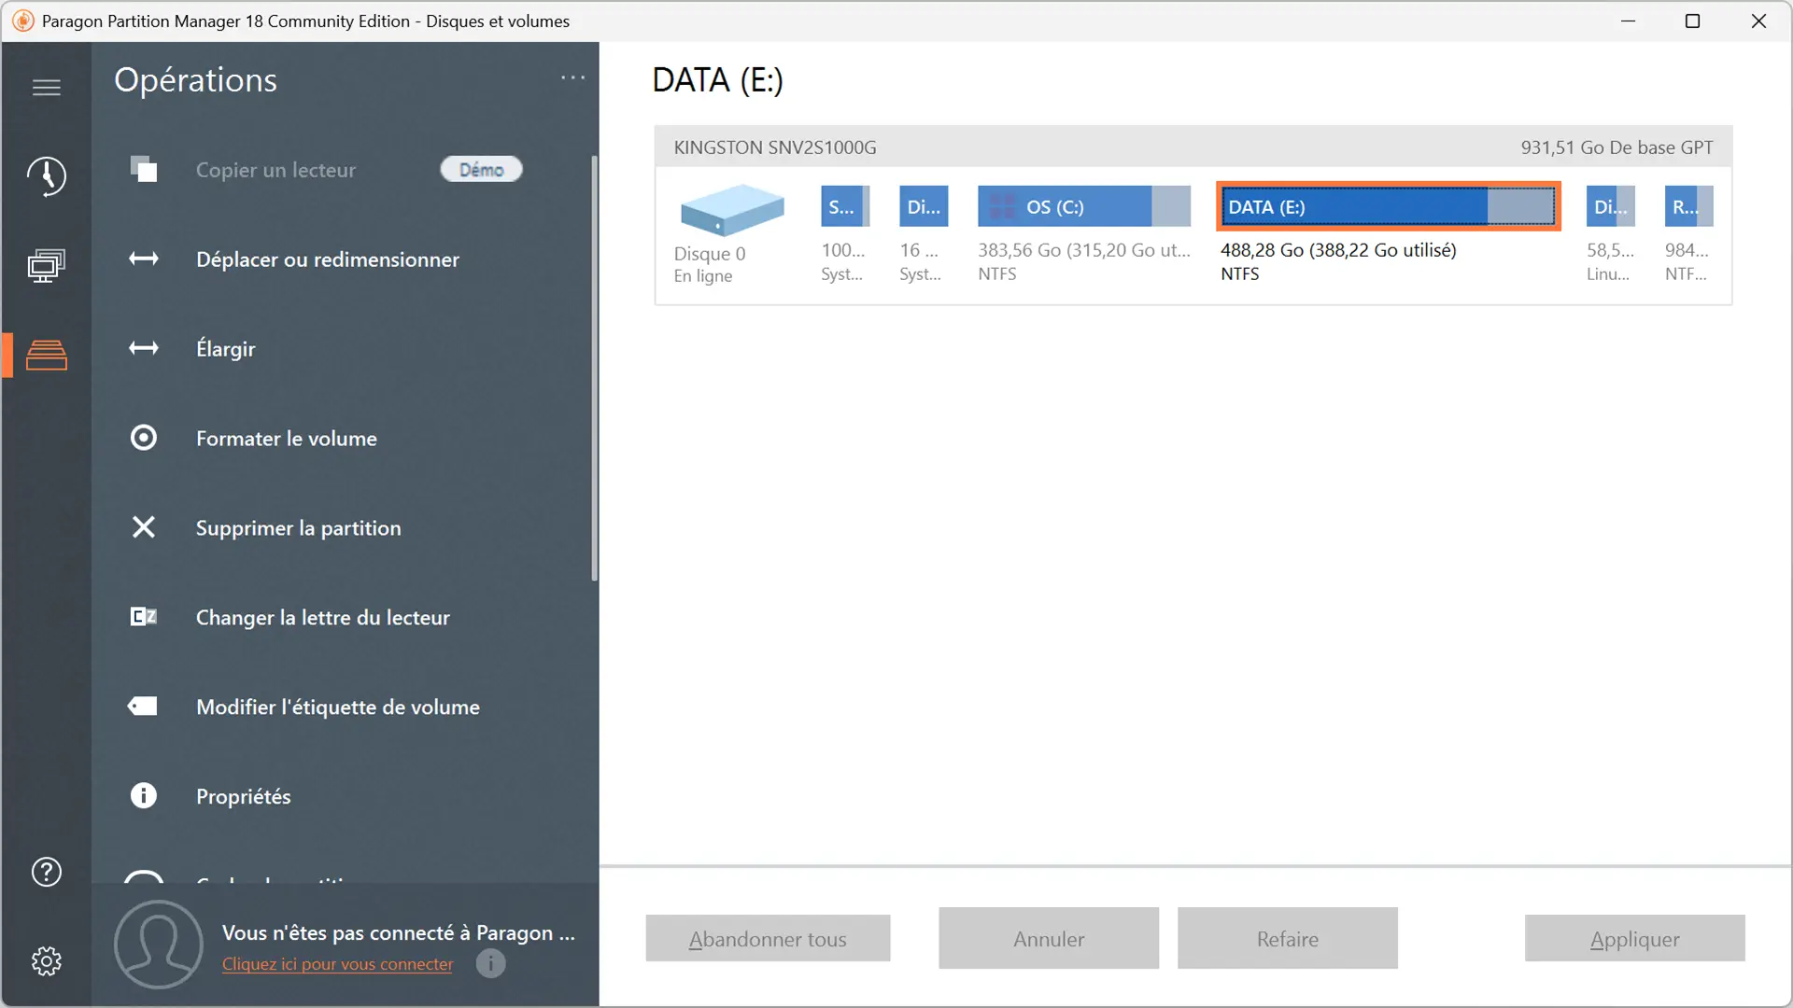The image size is (1793, 1008).
Task: Click the Appliquer button
Action: tap(1635, 938)
